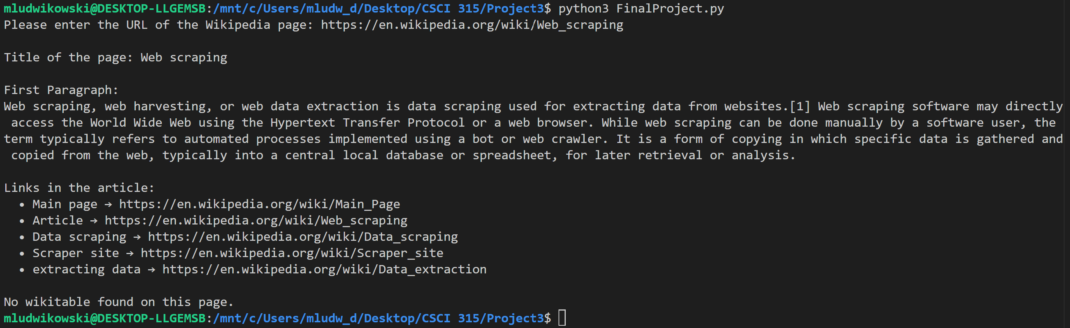Click the entered URL https://en.wikipedia.org/wiki/Web_scraping
1070x328 pixels.
[472, 25]
